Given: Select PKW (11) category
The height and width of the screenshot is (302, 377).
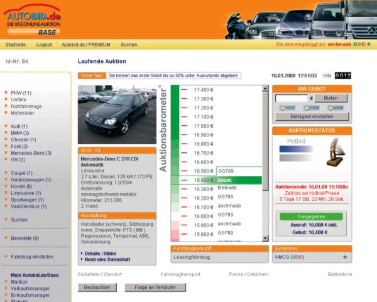Looking at the screenshot, I should (x=21, y=93).
